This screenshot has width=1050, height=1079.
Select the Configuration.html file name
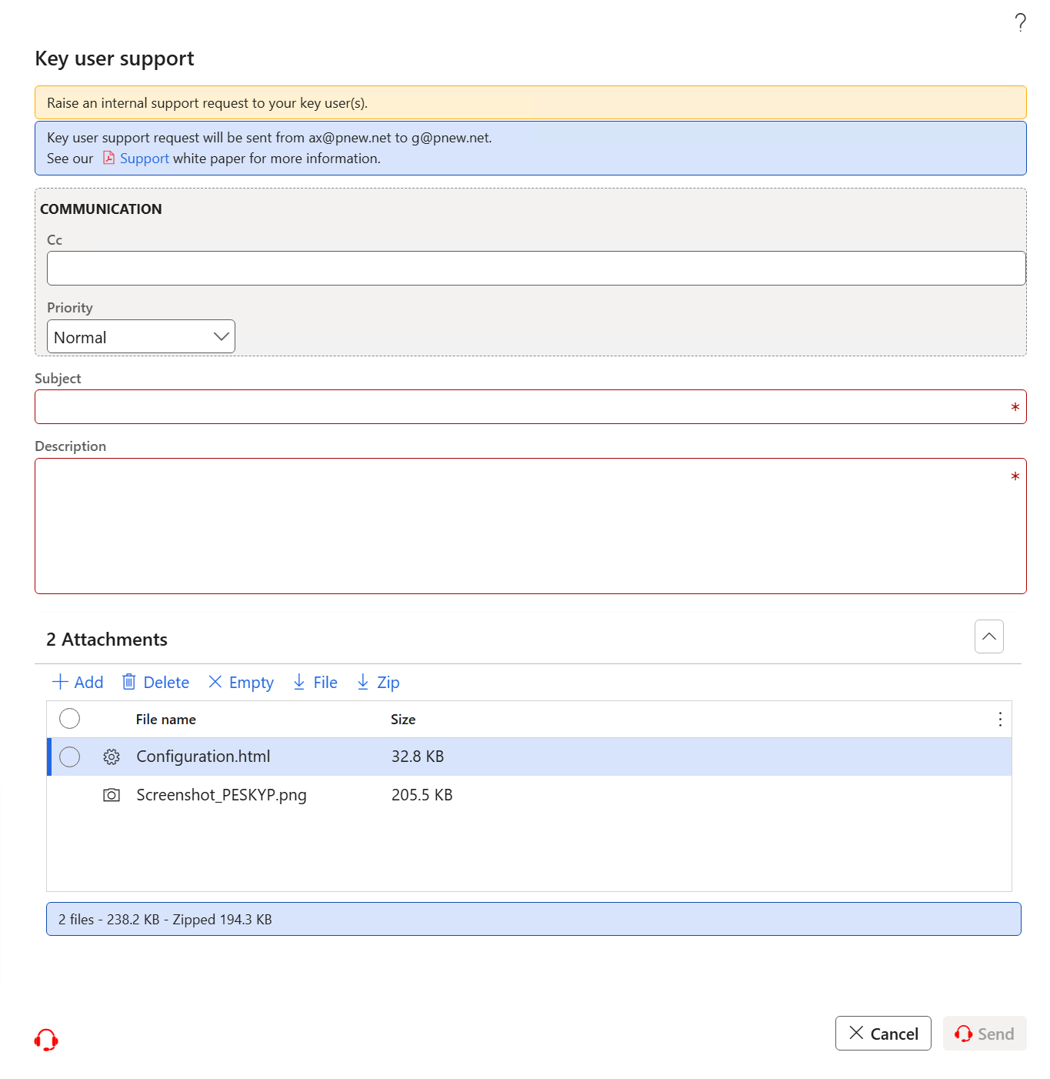point(203,757)
